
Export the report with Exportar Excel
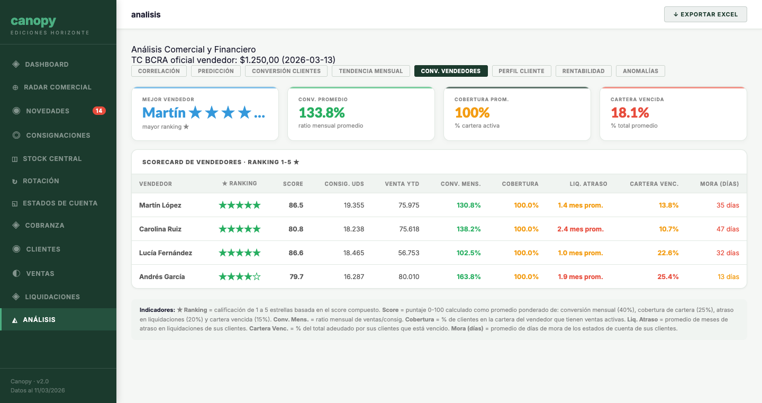[x=705, y=14]
